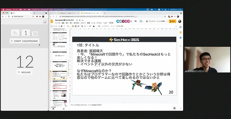Click extensions puzzle icon in timer window

pyautogui.click(x=40, y=16)
